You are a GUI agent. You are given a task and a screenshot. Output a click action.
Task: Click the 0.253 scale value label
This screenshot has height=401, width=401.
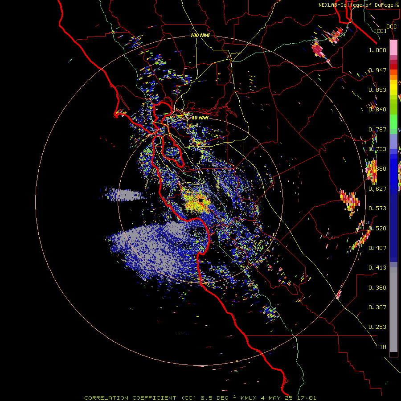377,327
